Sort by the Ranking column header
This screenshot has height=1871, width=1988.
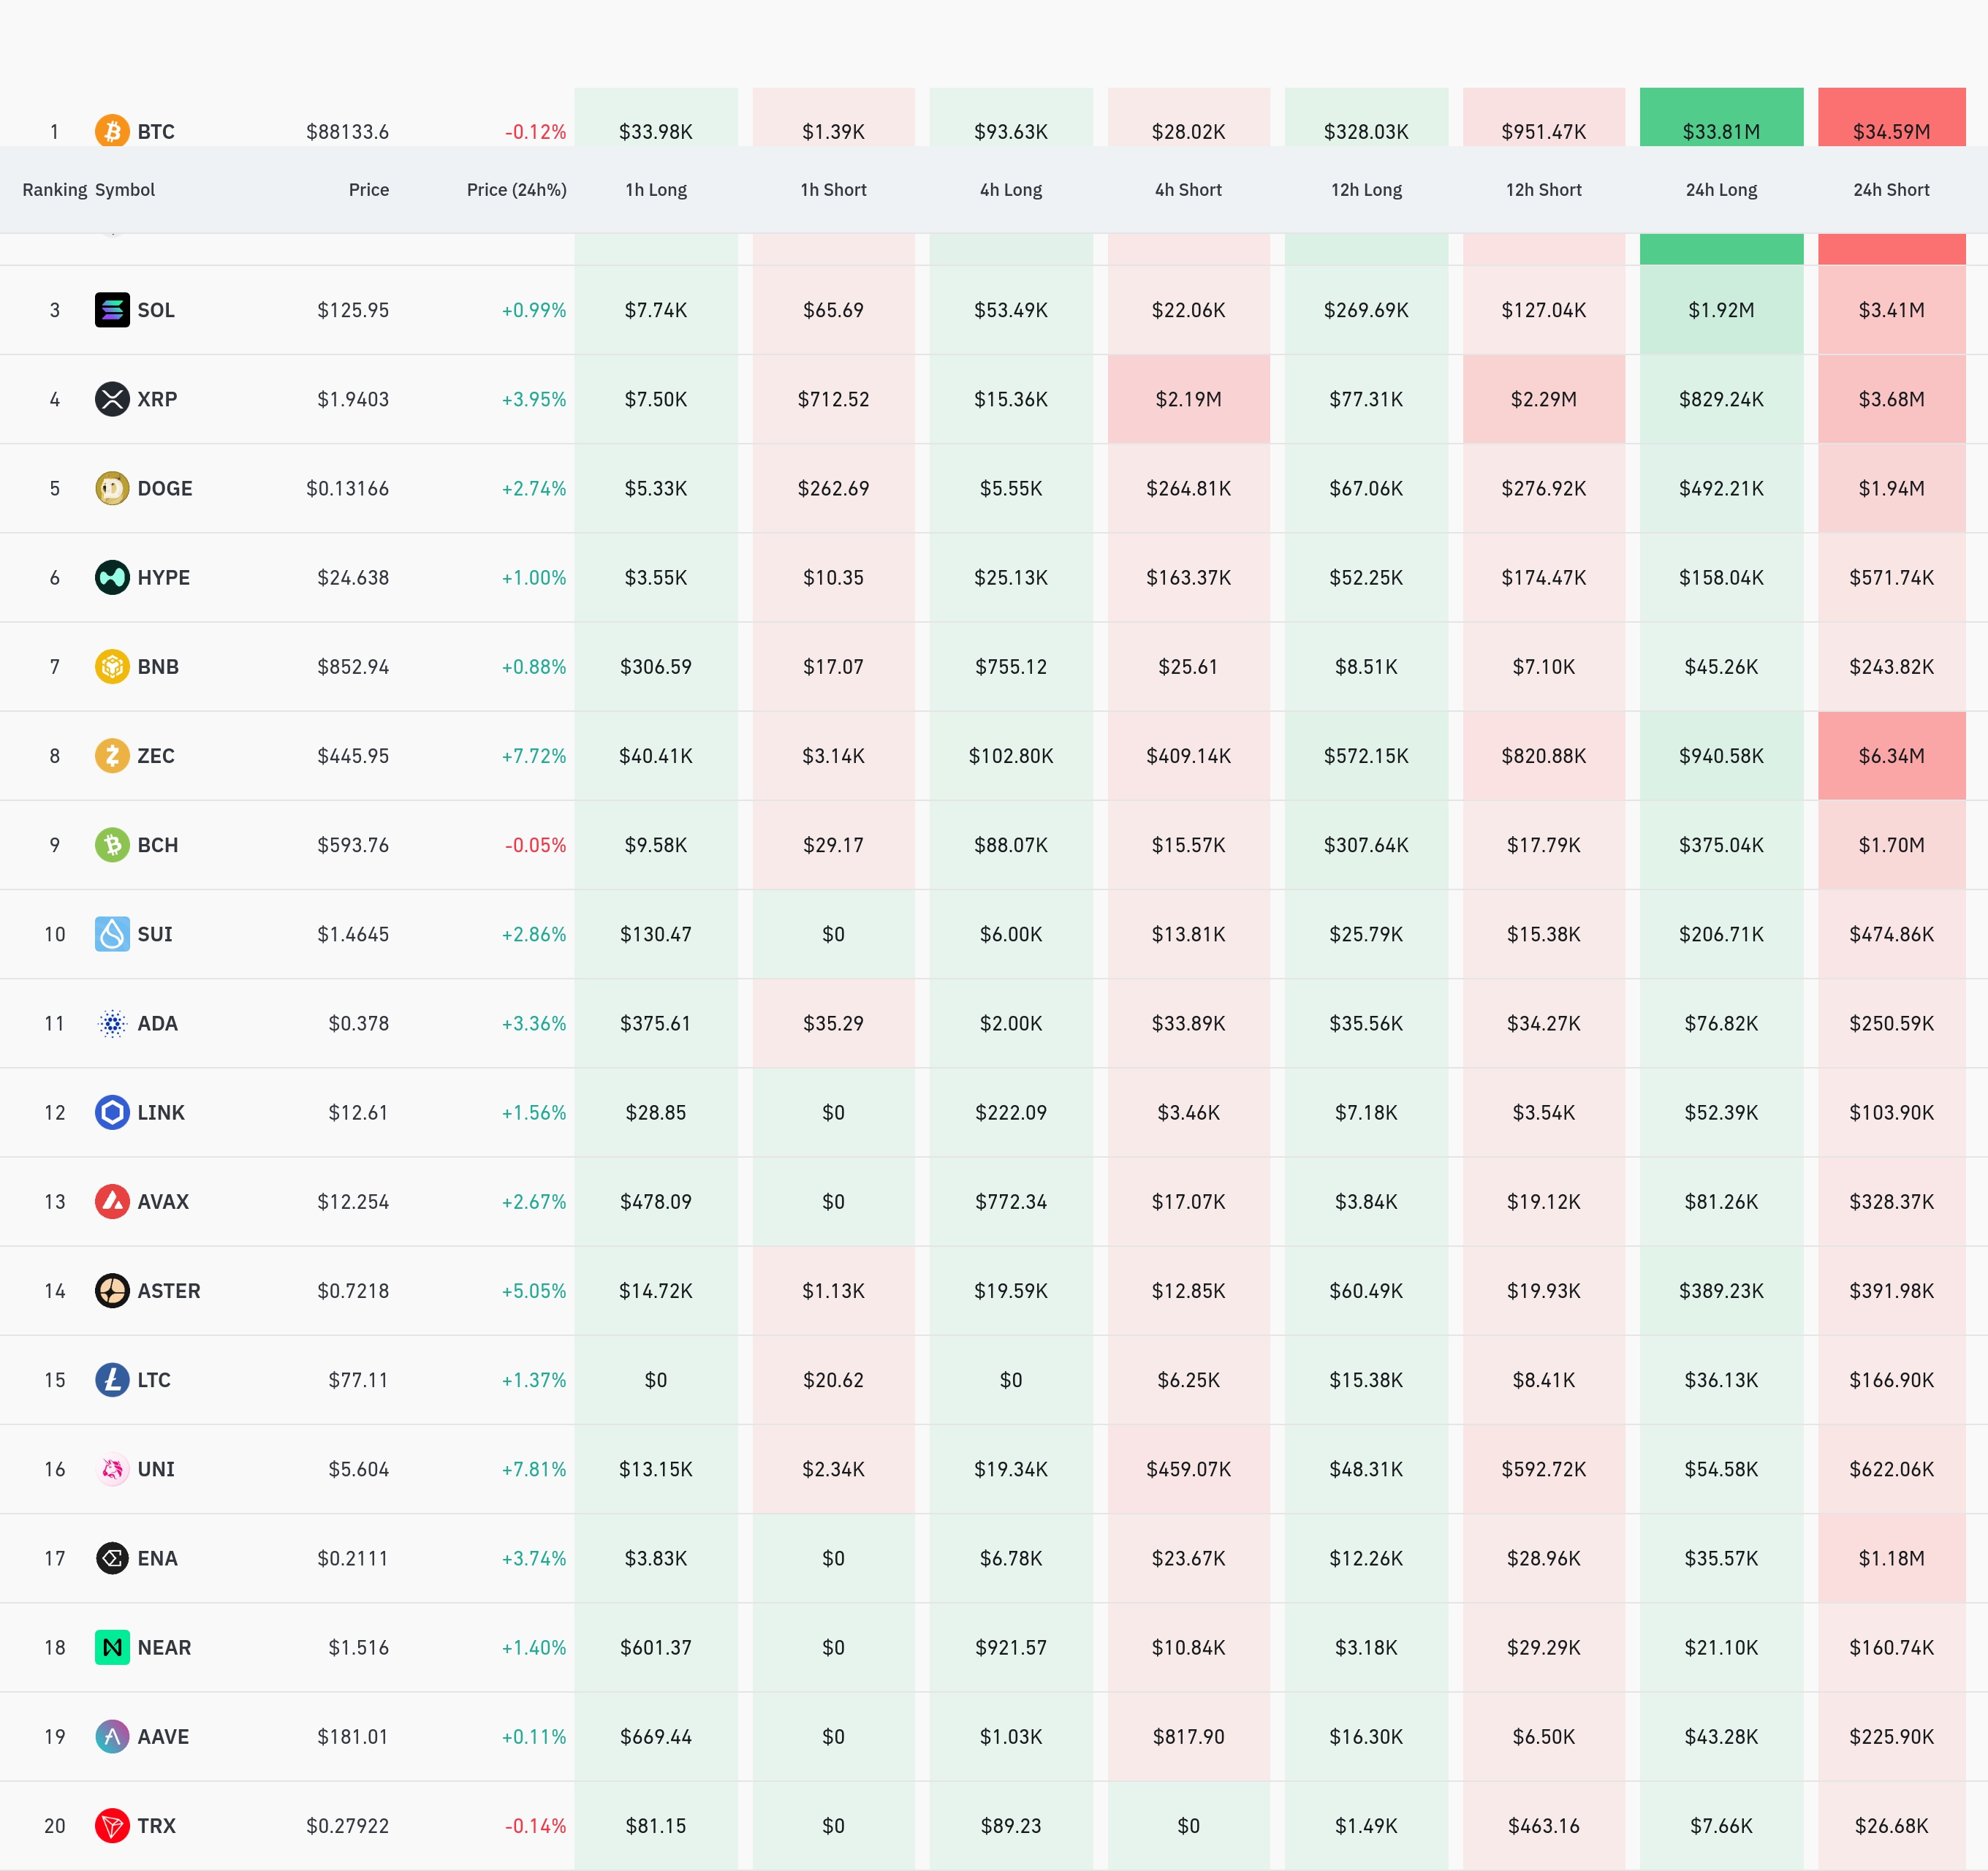coord(54,190)
